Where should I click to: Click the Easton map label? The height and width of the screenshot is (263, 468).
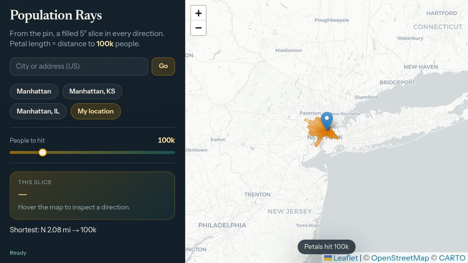(218, 139)
